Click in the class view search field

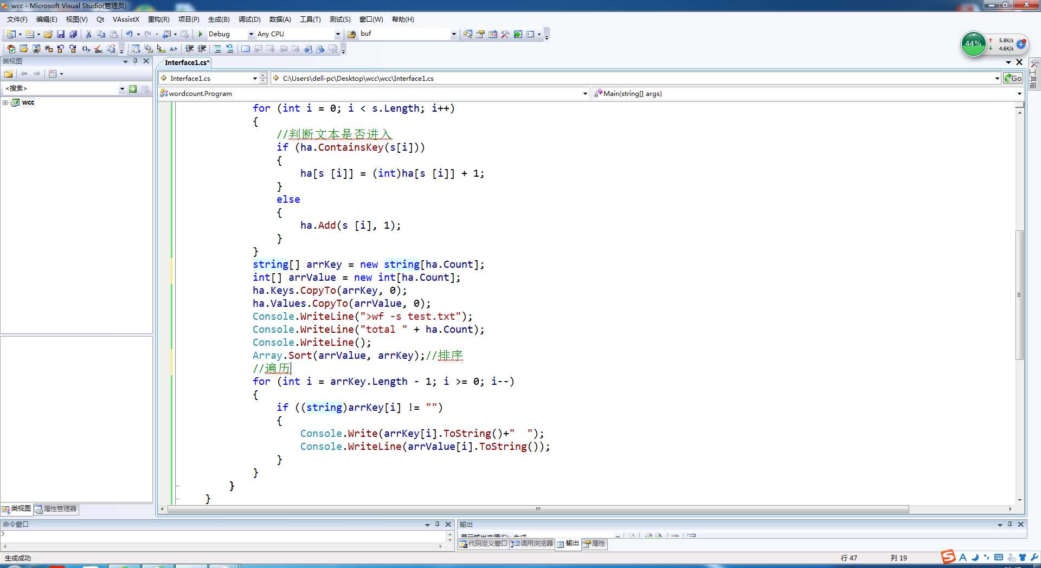pos(61,89)
